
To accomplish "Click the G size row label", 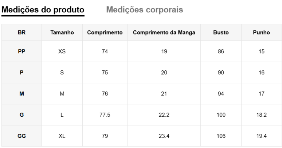I will click(21, 115).
